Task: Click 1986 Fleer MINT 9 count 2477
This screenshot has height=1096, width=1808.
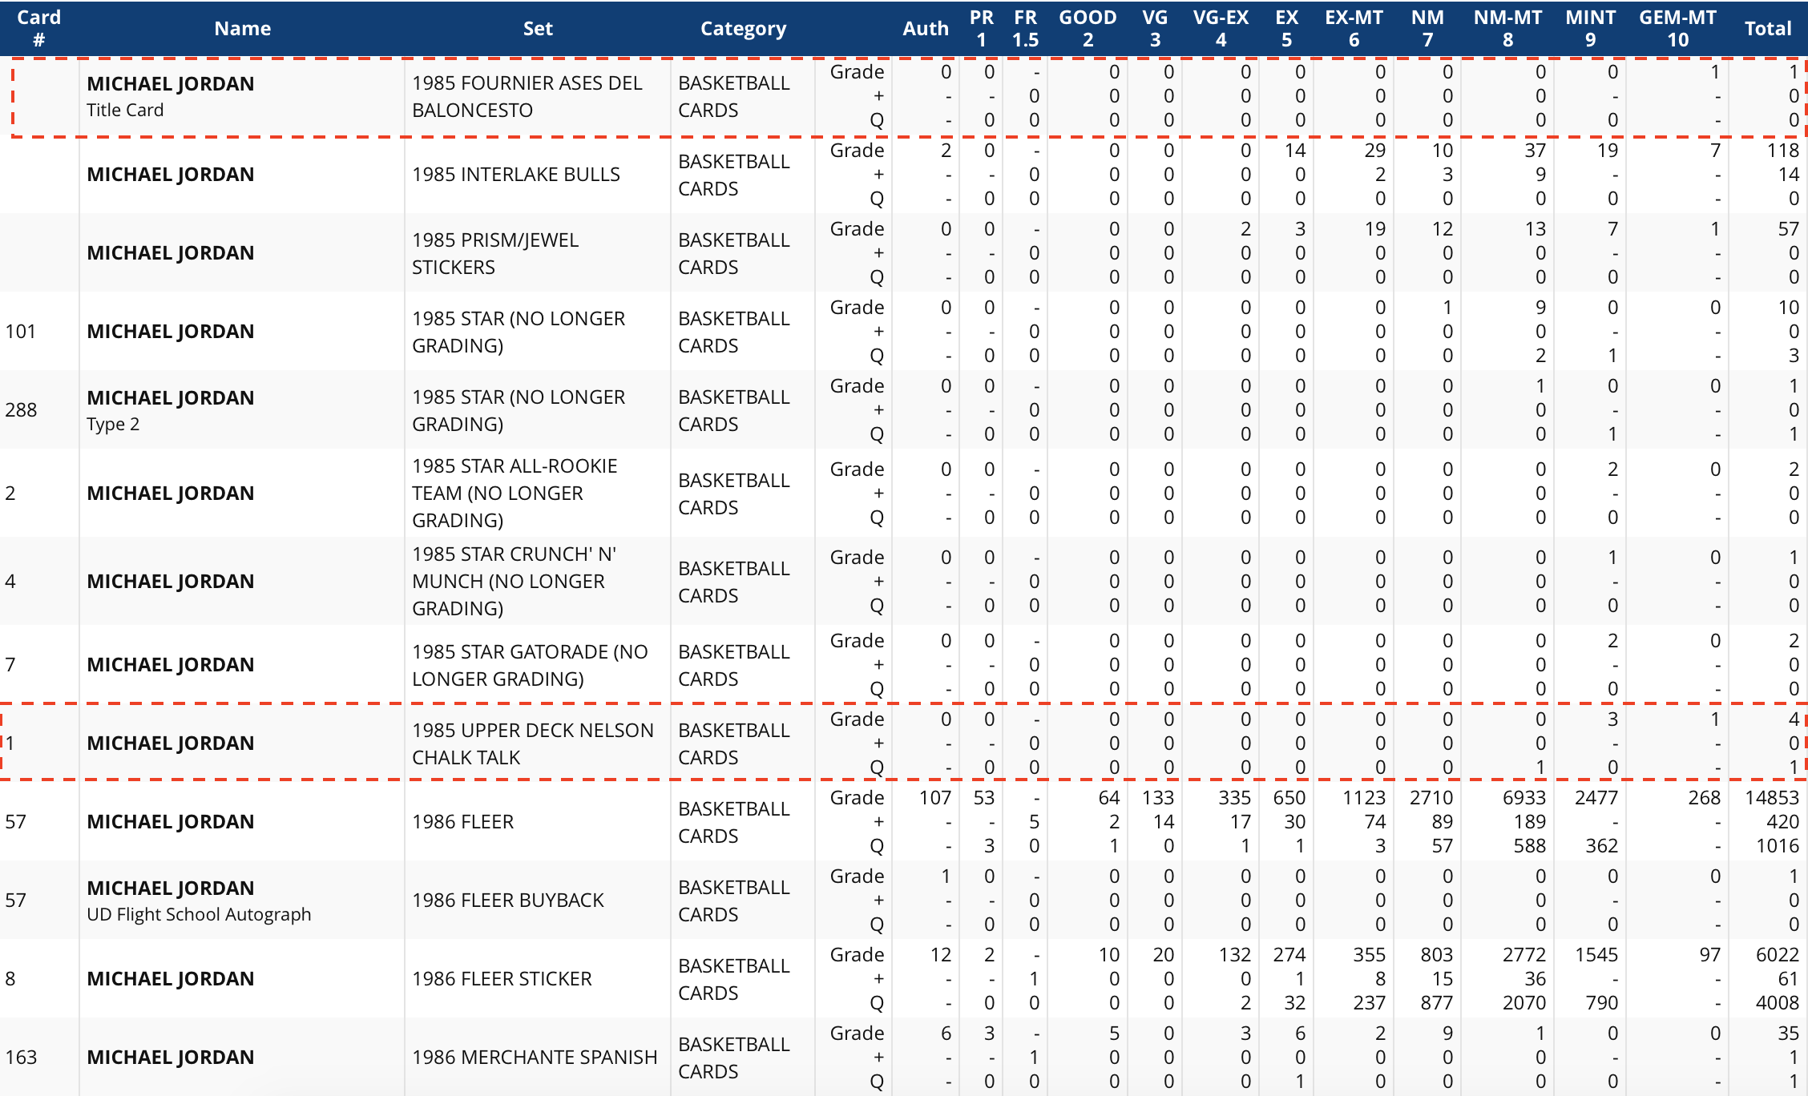Action: tap(1596, 798)
